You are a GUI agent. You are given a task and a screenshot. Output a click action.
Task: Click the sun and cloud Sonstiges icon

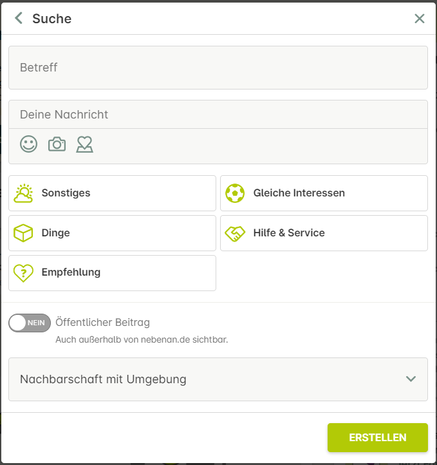coord(23,193)
